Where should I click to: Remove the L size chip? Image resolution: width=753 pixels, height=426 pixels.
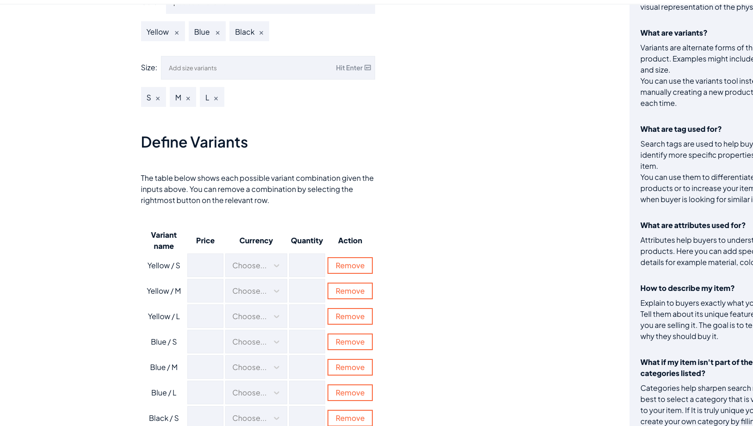point(216,97)
